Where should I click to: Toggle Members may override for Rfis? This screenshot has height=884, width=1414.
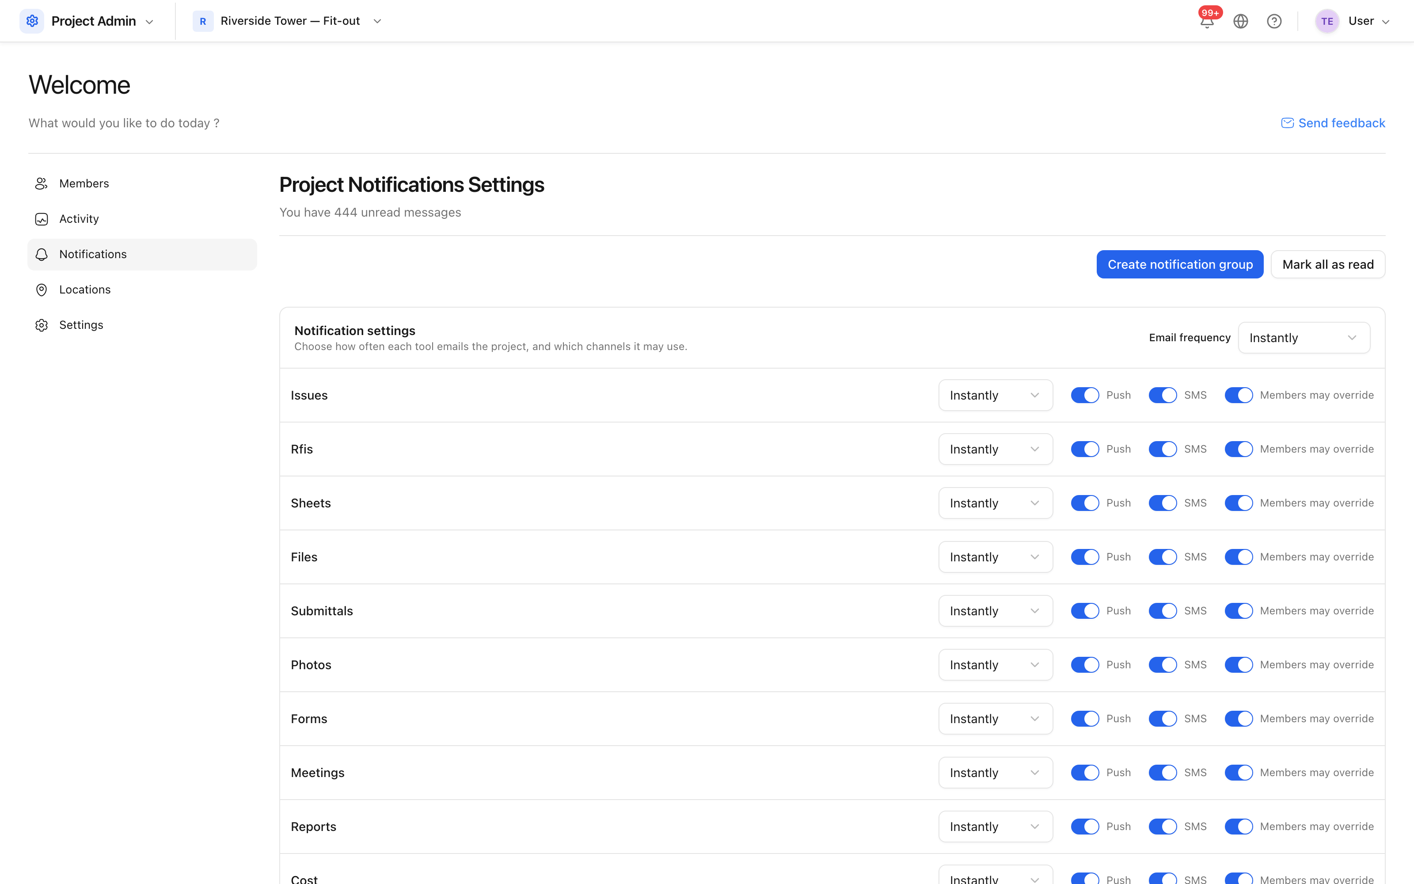coord(1238,449)
